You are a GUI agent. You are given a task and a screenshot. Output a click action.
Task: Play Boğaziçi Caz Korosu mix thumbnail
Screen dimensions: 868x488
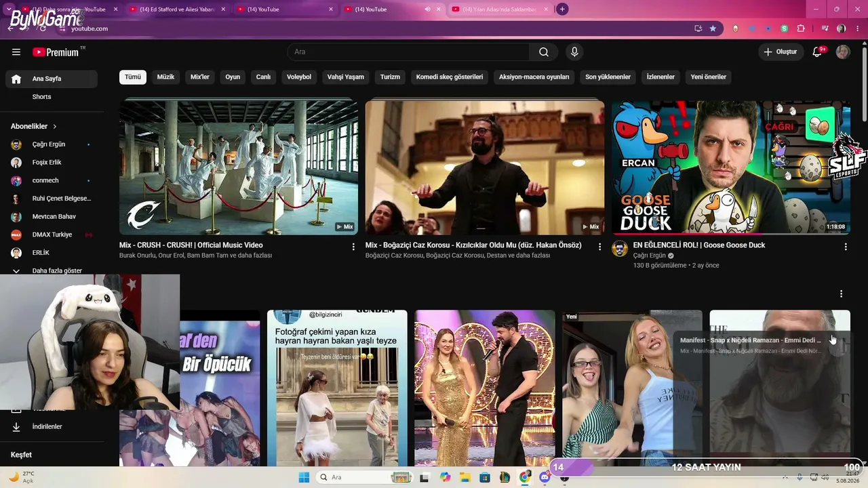tap(485, 167)
